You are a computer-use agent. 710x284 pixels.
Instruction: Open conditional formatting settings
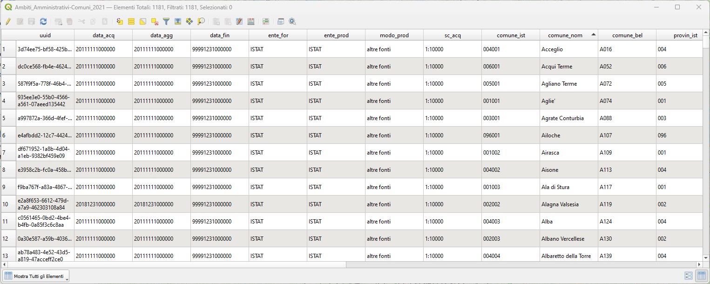[x=266, y=21]
